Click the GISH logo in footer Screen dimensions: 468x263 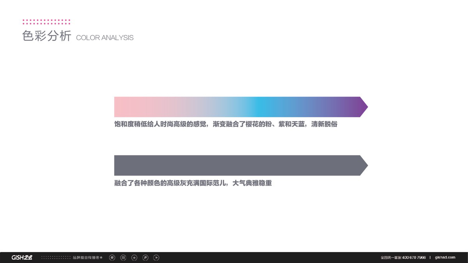coord(22,258)
